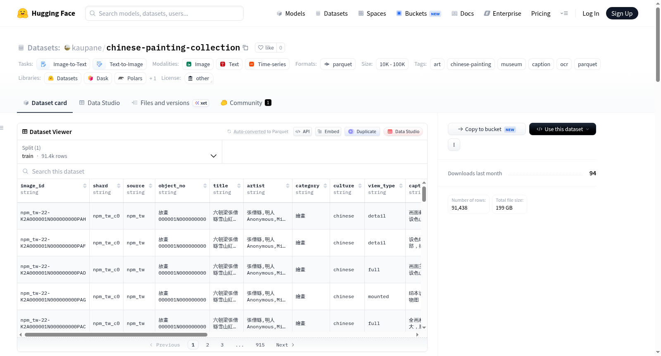Click the 10K - 100K size tag
This screenshot has height=356, width=661.
[392, 64]
